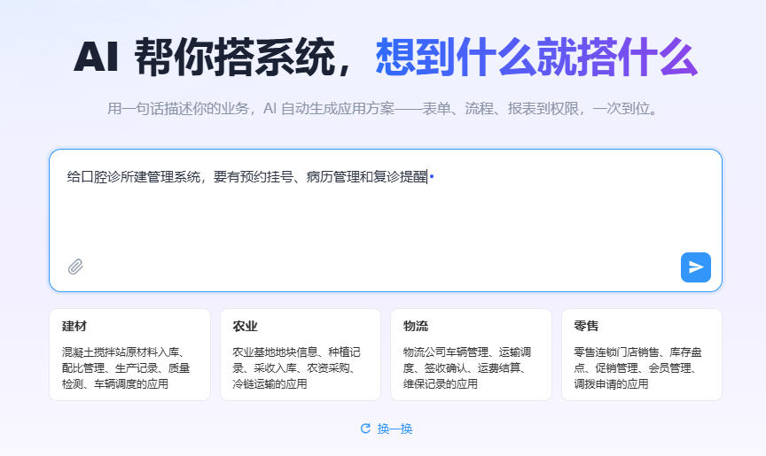This screenshot has width=766, height=456.
Task: Select the 农业 suggestion card
Action: click(301, 354)
